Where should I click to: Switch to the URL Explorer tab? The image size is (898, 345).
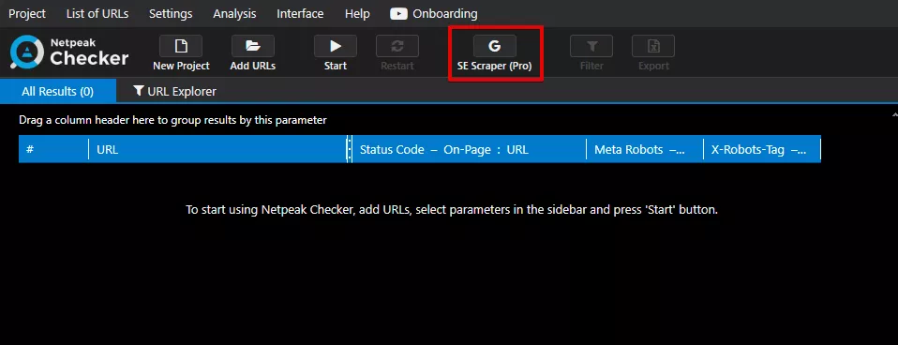(174, 91)
